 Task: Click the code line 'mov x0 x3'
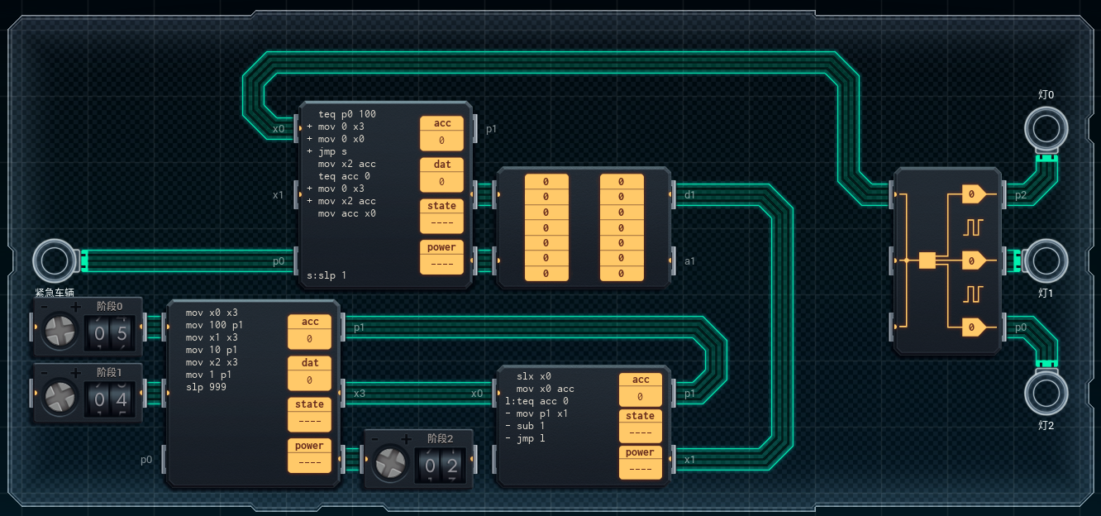tap(212, 313)
